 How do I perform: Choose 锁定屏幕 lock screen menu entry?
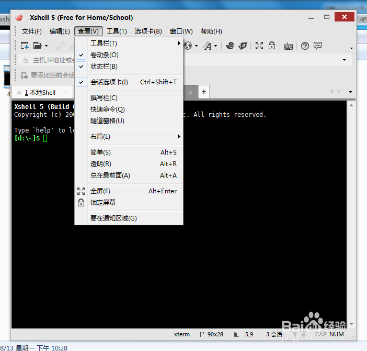pyautogui.click(x=129, y=202)
